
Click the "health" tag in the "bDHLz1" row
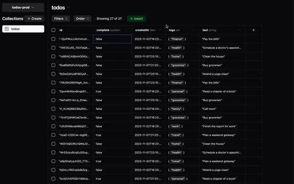[176, 170]
